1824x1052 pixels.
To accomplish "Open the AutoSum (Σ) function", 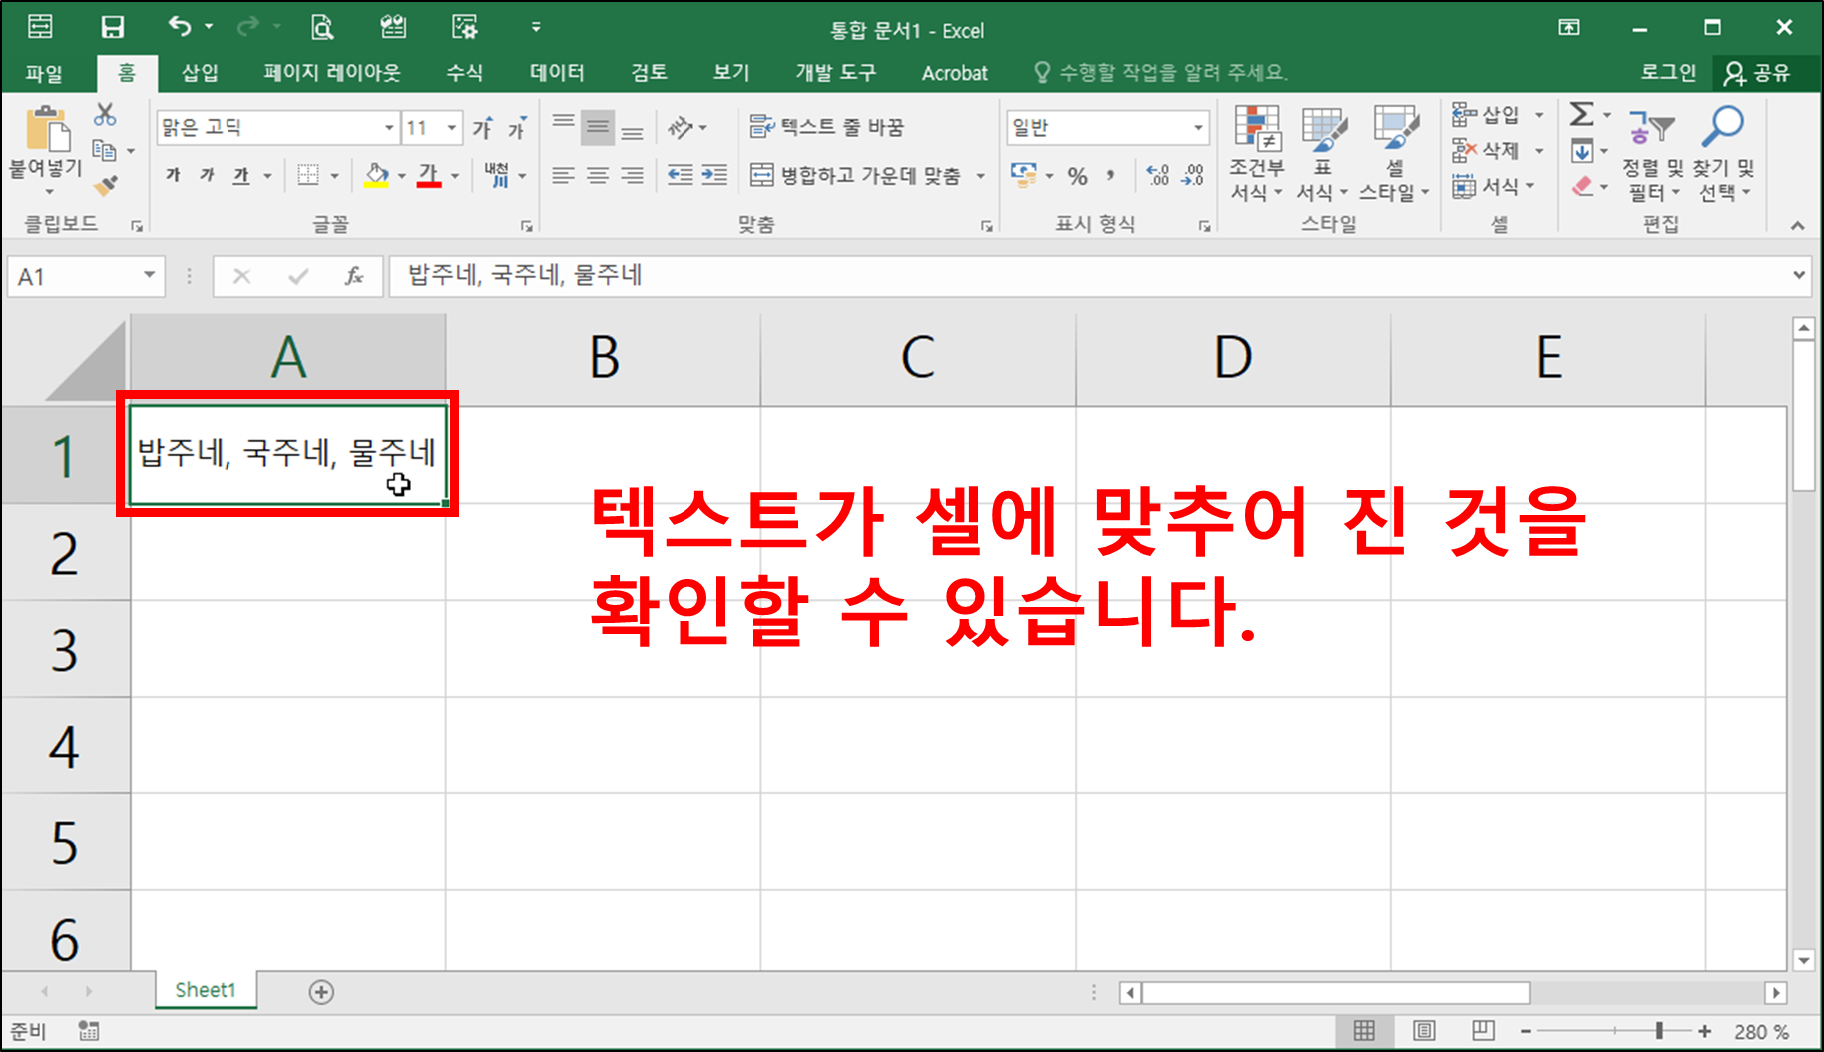I will (x=1583, y=115).
